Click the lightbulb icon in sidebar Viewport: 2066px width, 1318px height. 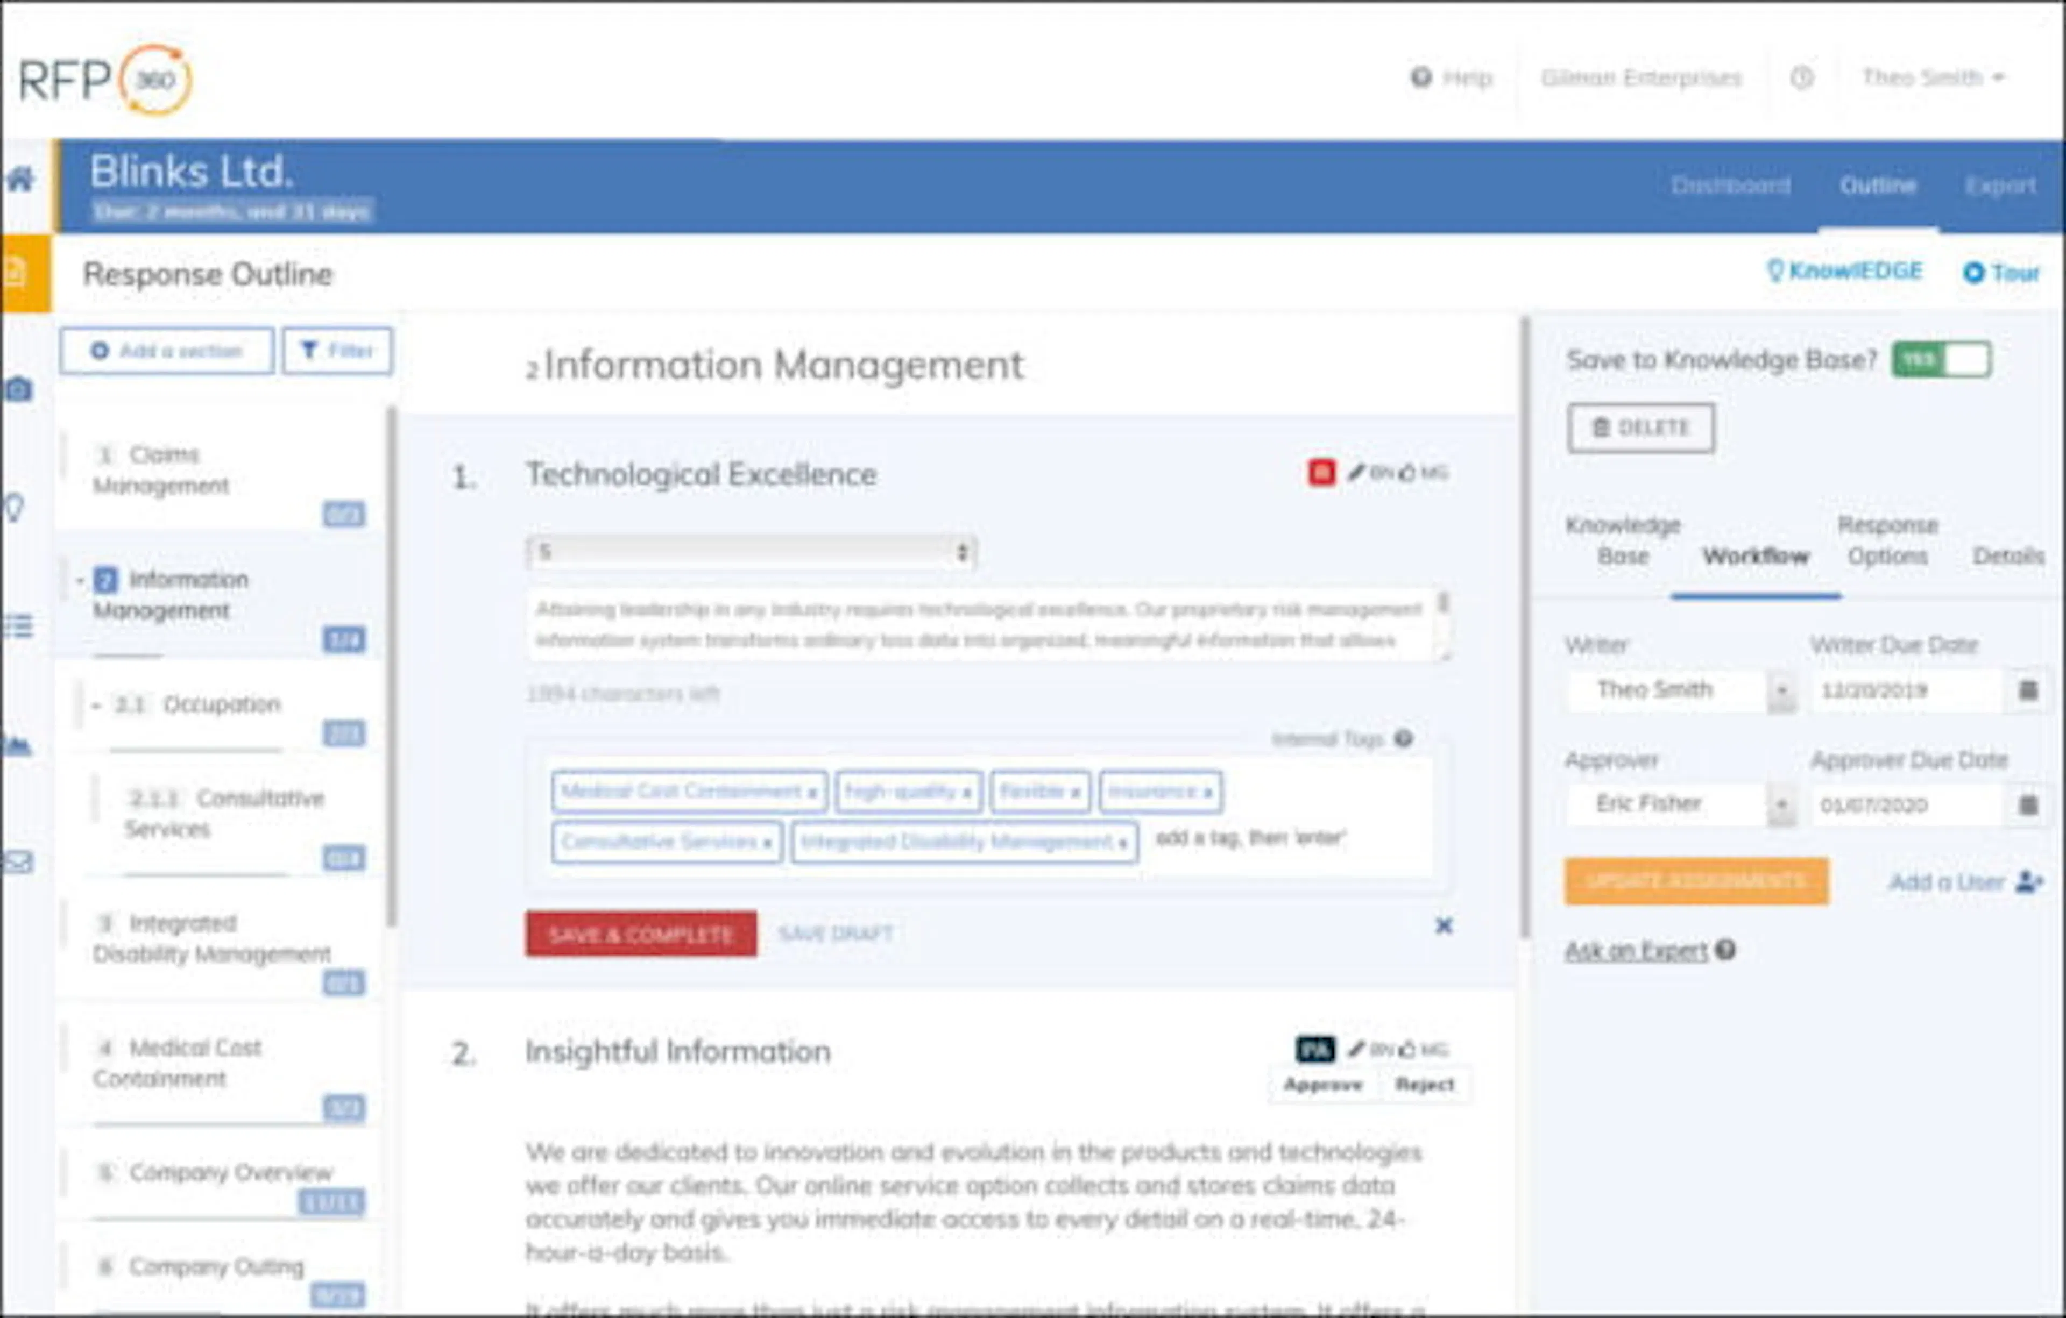(x=15, y=508)
